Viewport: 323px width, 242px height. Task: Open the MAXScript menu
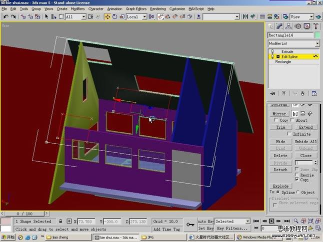(196, 9)
